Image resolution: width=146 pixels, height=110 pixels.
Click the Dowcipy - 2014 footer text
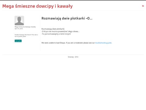tap(73, 57)
